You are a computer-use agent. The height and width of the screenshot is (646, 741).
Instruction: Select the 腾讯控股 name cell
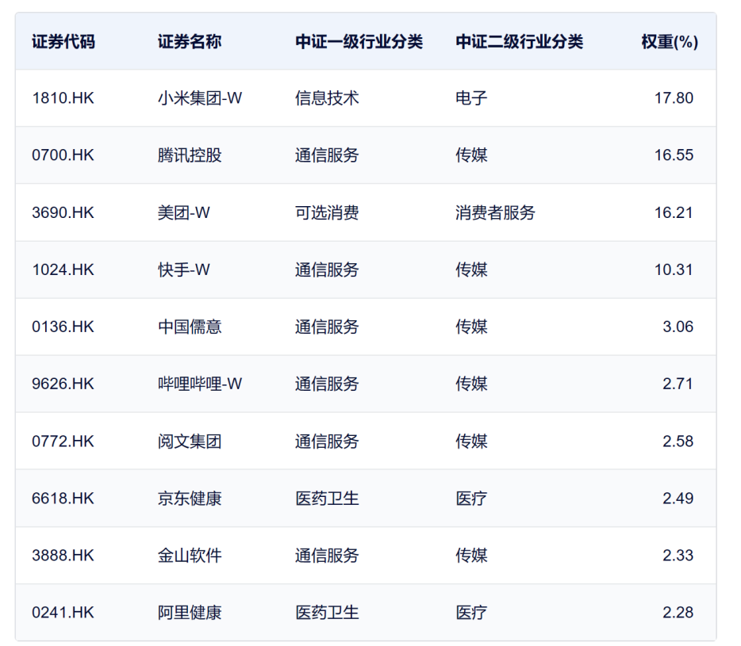click(x=190, y=155)
